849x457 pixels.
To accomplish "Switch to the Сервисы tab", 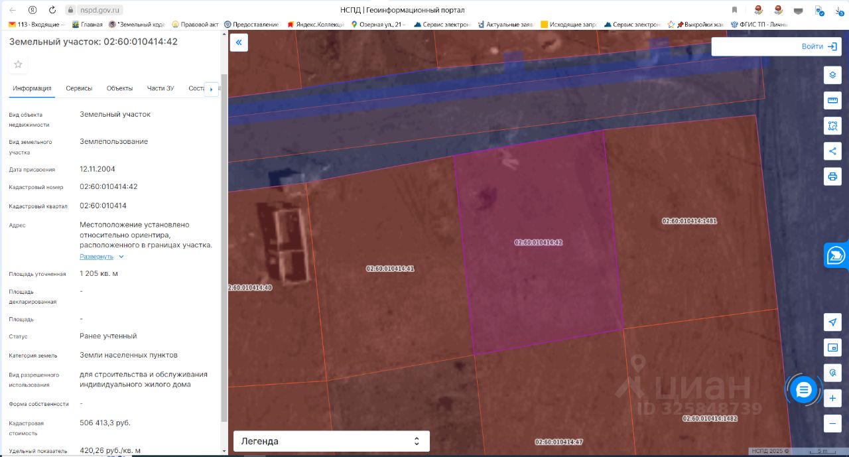I will 79,88.
